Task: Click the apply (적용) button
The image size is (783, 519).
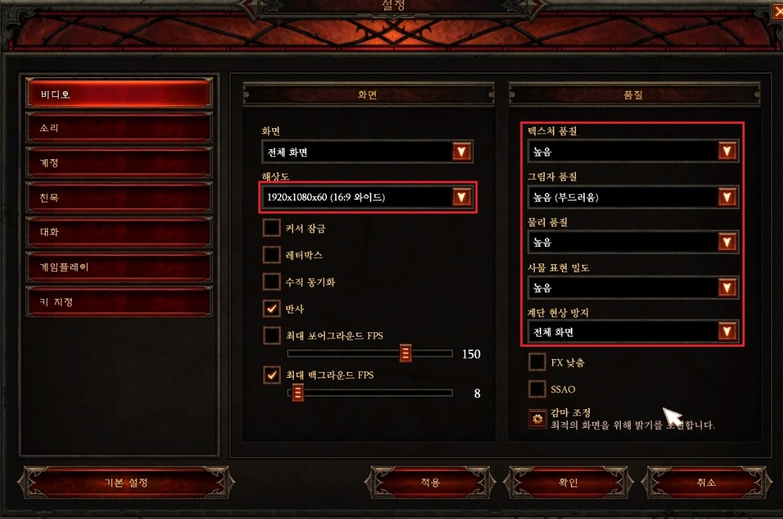Action: 430,483
